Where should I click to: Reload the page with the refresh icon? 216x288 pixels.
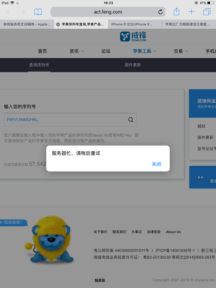(x=160, y=12)
